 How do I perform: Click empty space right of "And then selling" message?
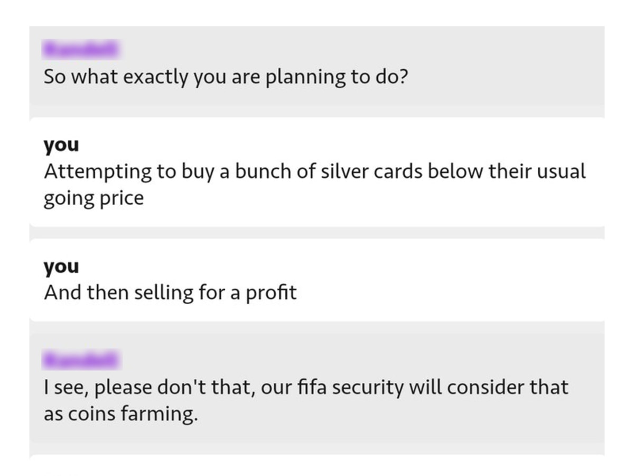(x=449, y=292)
